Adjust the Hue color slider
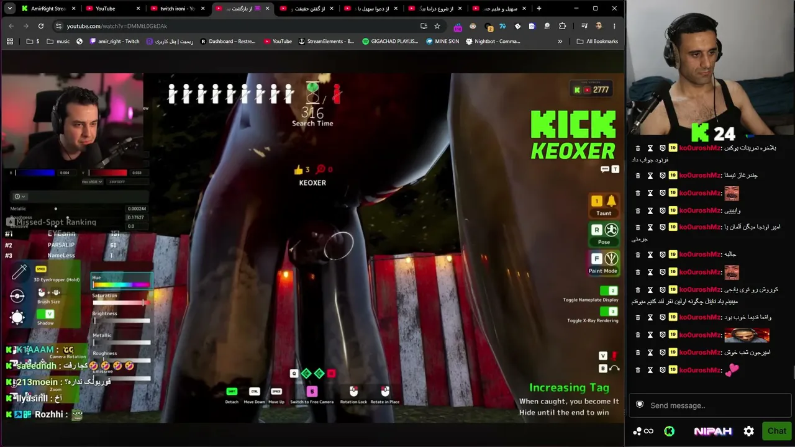The image size is (795, 447). click(x=121, y=284)
